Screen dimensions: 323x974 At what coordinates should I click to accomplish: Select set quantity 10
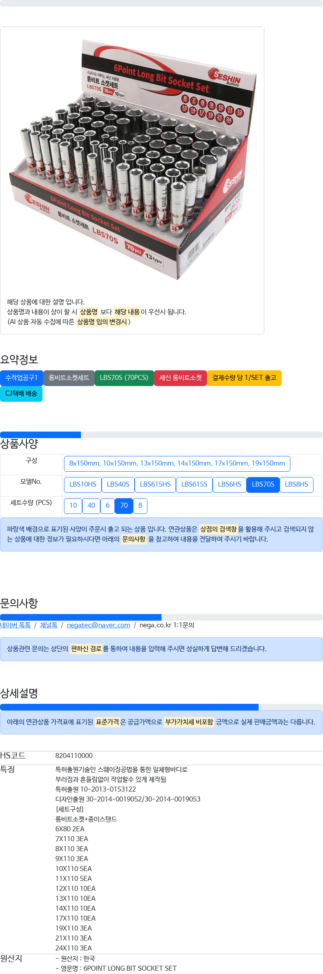pyautogui.click(x=73, y=506)
